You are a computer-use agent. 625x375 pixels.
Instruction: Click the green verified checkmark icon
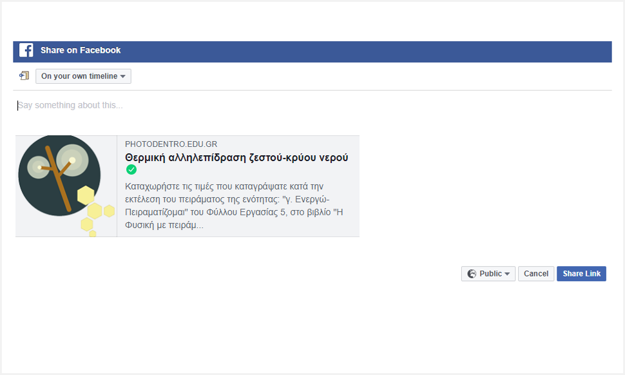(x=131, y=170)
